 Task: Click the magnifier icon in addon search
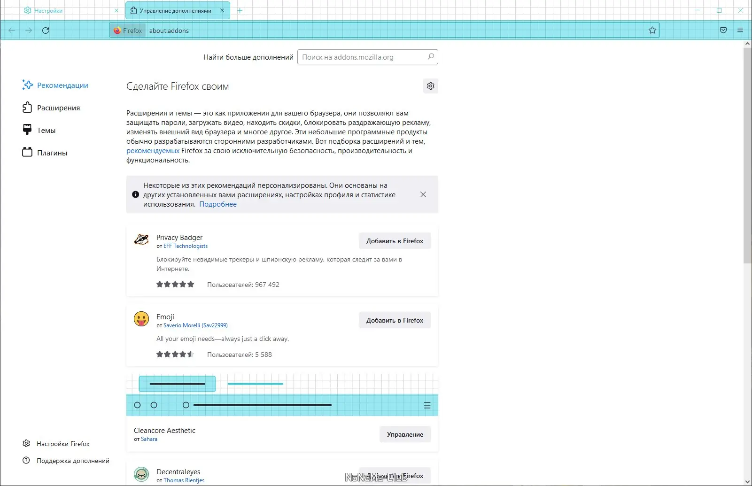click(431, 57)
